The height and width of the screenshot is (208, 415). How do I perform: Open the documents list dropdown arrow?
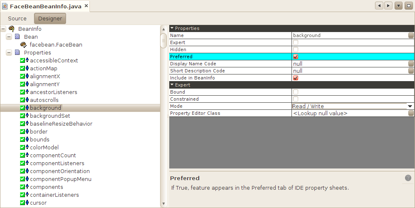coord(398,6)
